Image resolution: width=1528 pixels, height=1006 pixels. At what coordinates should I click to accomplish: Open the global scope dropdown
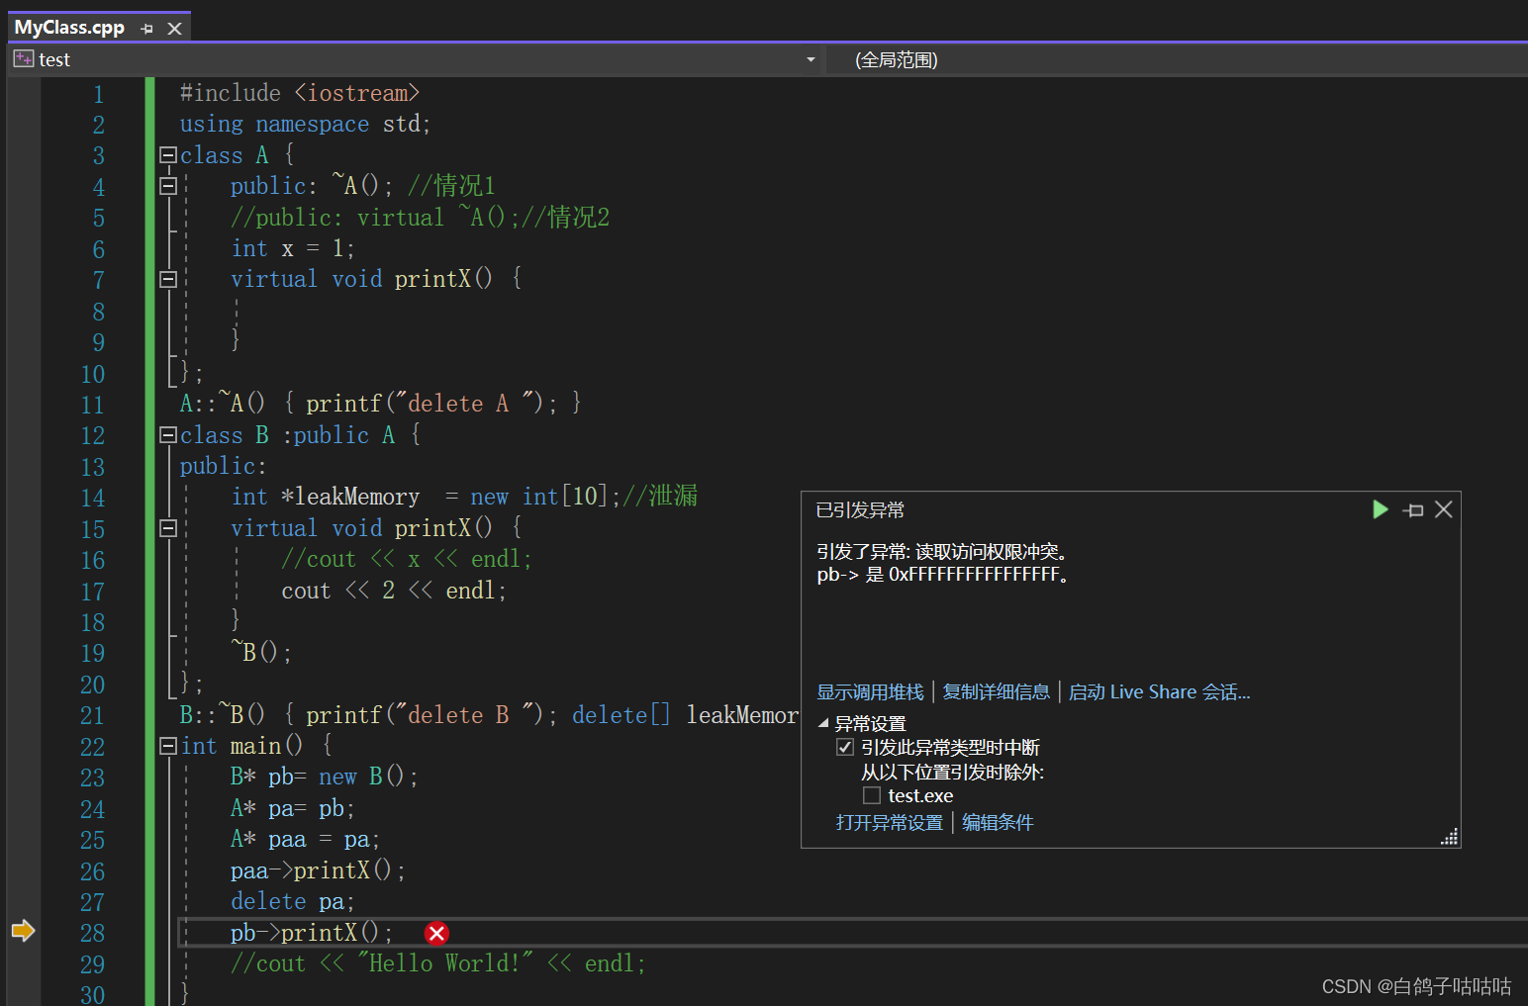1176,59
